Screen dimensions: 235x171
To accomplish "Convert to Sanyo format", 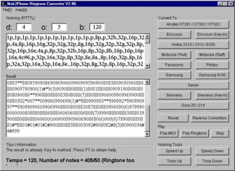I will click(x=193, y=85).
